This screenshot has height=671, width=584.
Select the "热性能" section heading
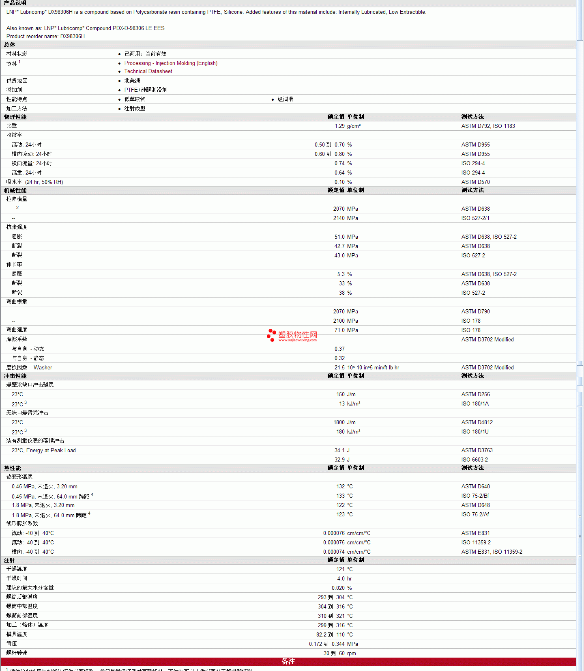point(12,468)
